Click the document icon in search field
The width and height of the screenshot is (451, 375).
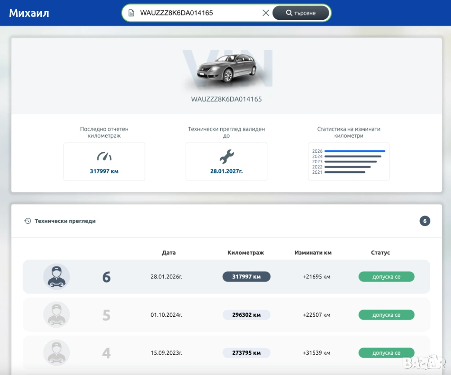tap(131, 13)
